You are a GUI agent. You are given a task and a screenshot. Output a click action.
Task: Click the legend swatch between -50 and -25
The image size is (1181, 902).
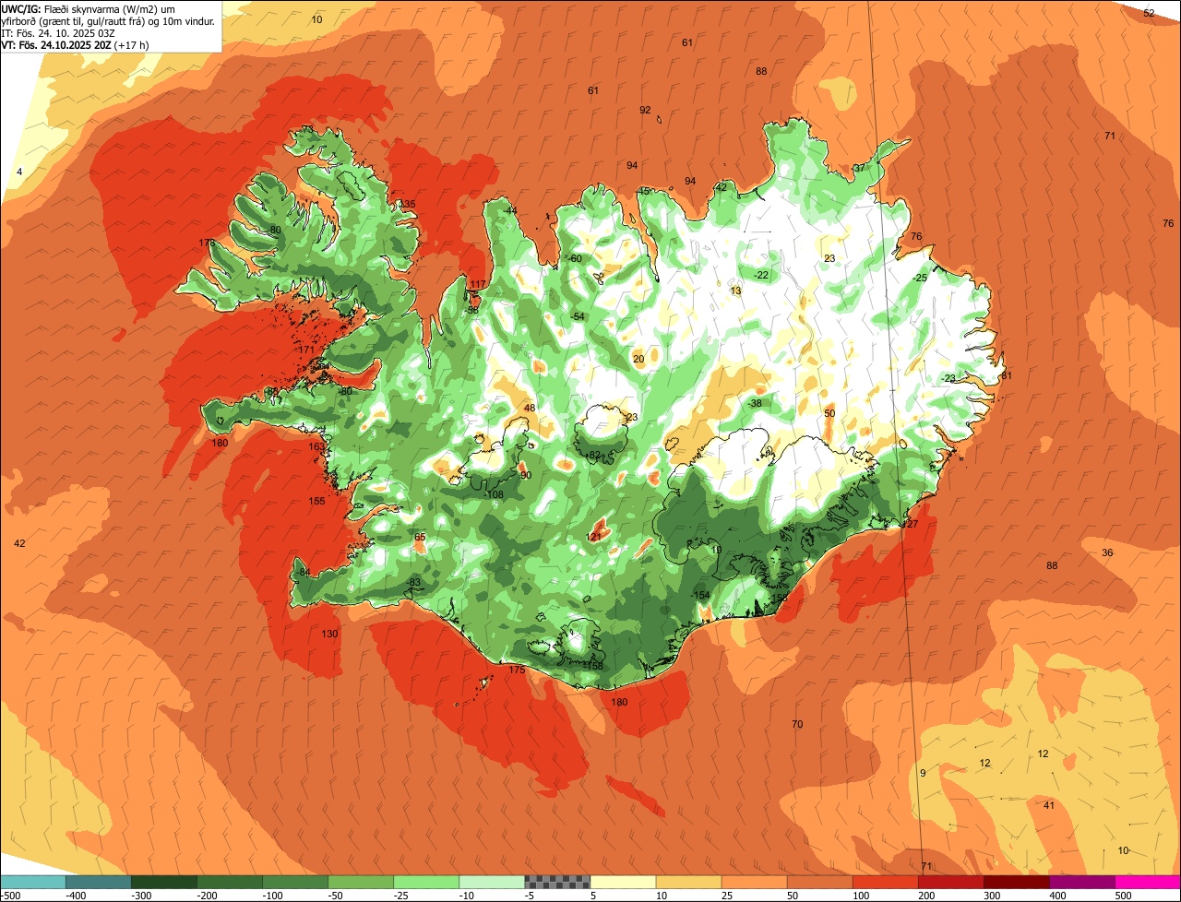[361, 882]
